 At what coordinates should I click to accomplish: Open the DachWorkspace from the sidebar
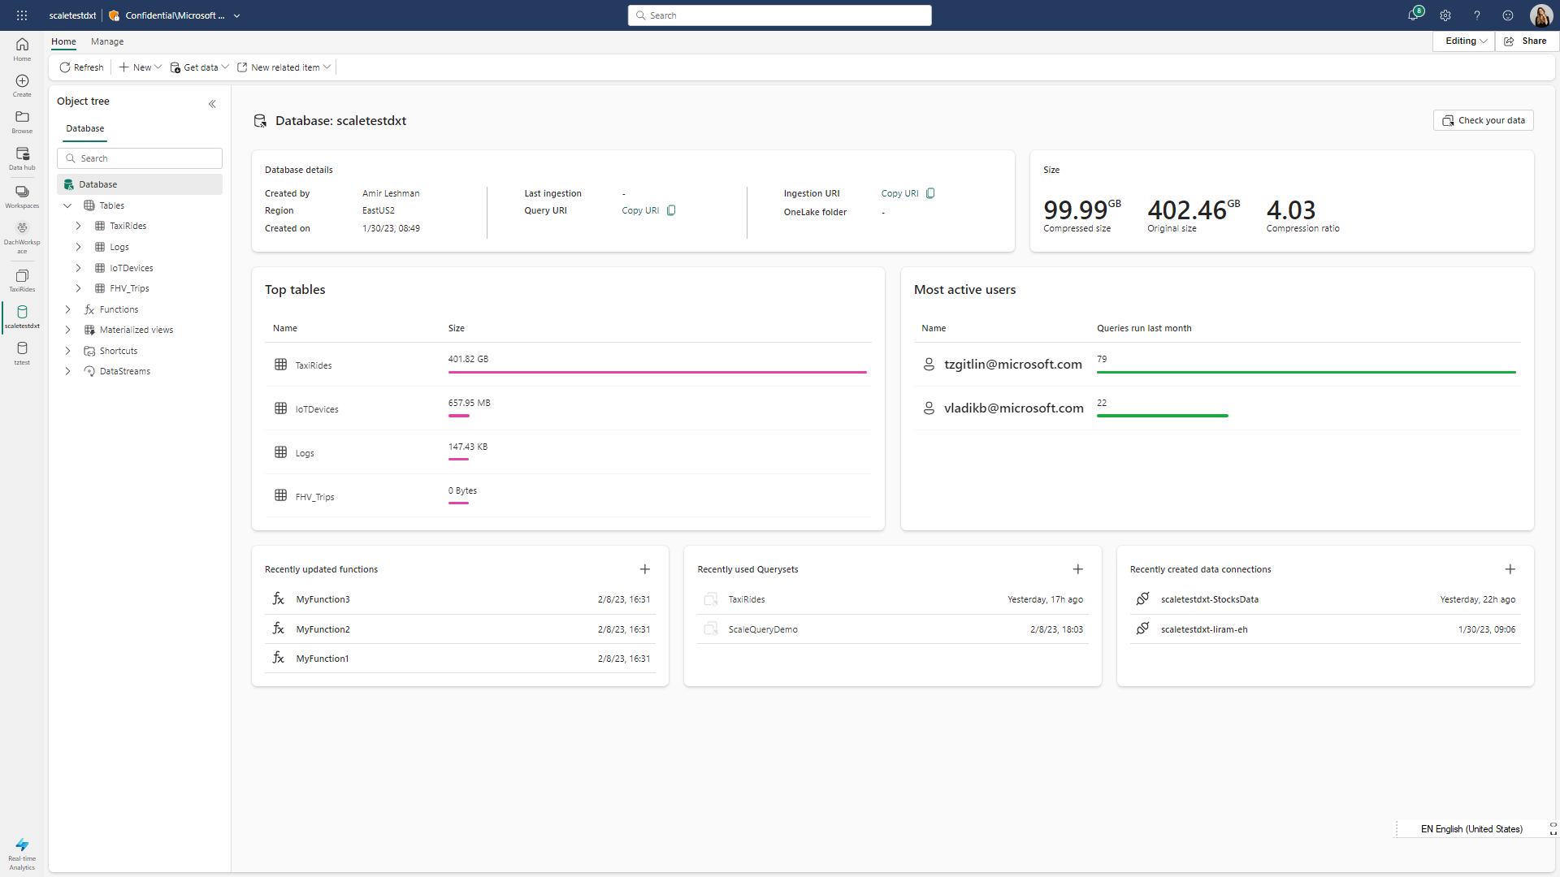point(21,233)
